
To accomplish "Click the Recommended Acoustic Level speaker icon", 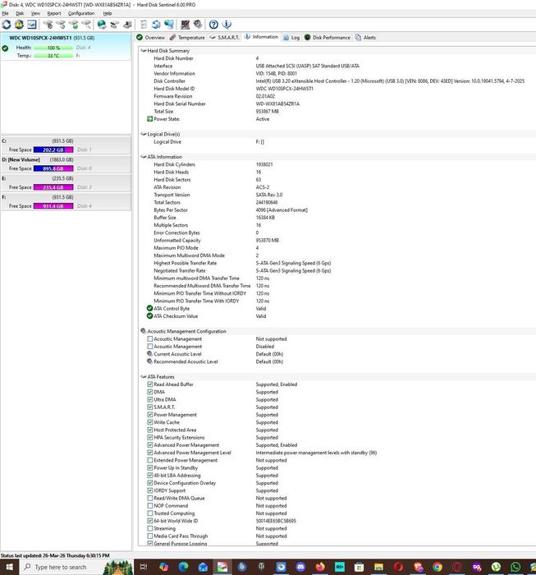I will pos(149,361).
